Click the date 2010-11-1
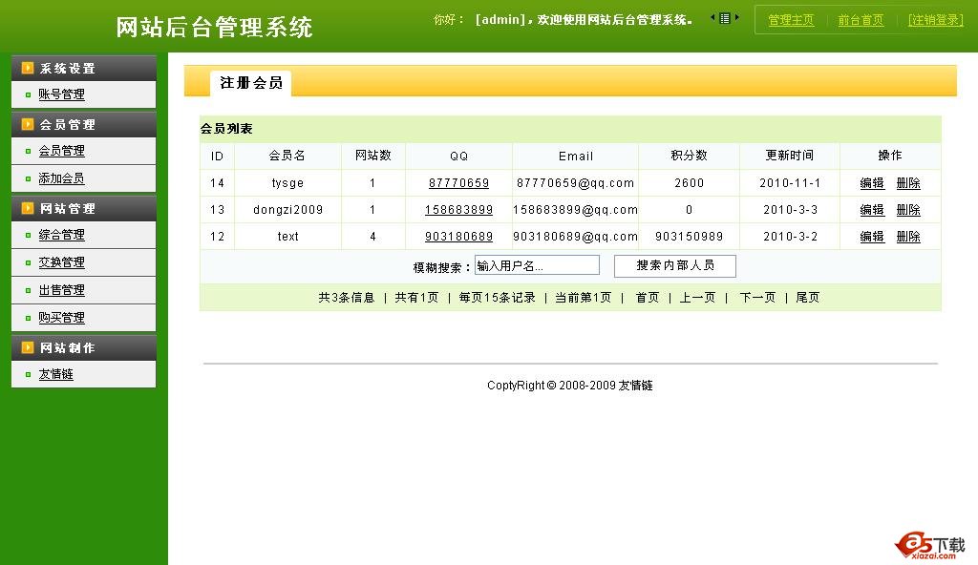Image resolution: width=978 pixels, height=565 pixels. [x=790, y=182]
